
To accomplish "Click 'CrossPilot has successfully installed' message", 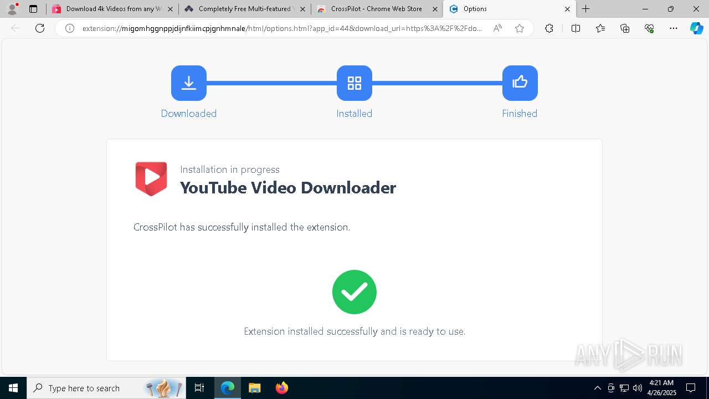I will pyautogui.click(x=242, y=227).
